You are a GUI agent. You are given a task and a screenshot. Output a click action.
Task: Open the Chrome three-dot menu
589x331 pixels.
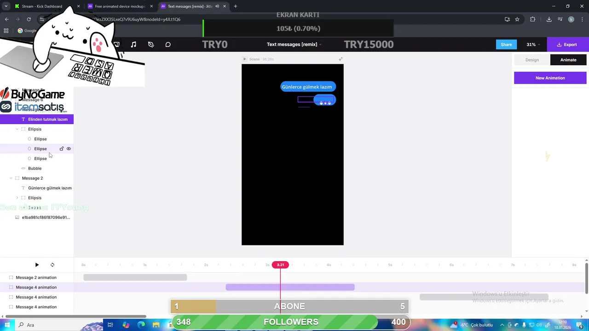(582, 19)
